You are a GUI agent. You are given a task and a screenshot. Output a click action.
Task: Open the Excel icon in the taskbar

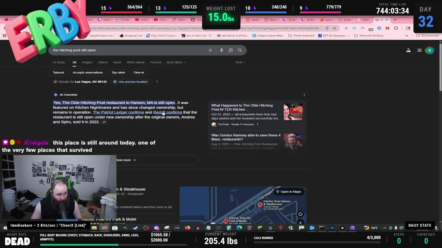click(219, 228)
